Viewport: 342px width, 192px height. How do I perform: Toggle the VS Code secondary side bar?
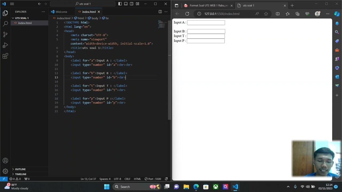[x=132, y=4]
